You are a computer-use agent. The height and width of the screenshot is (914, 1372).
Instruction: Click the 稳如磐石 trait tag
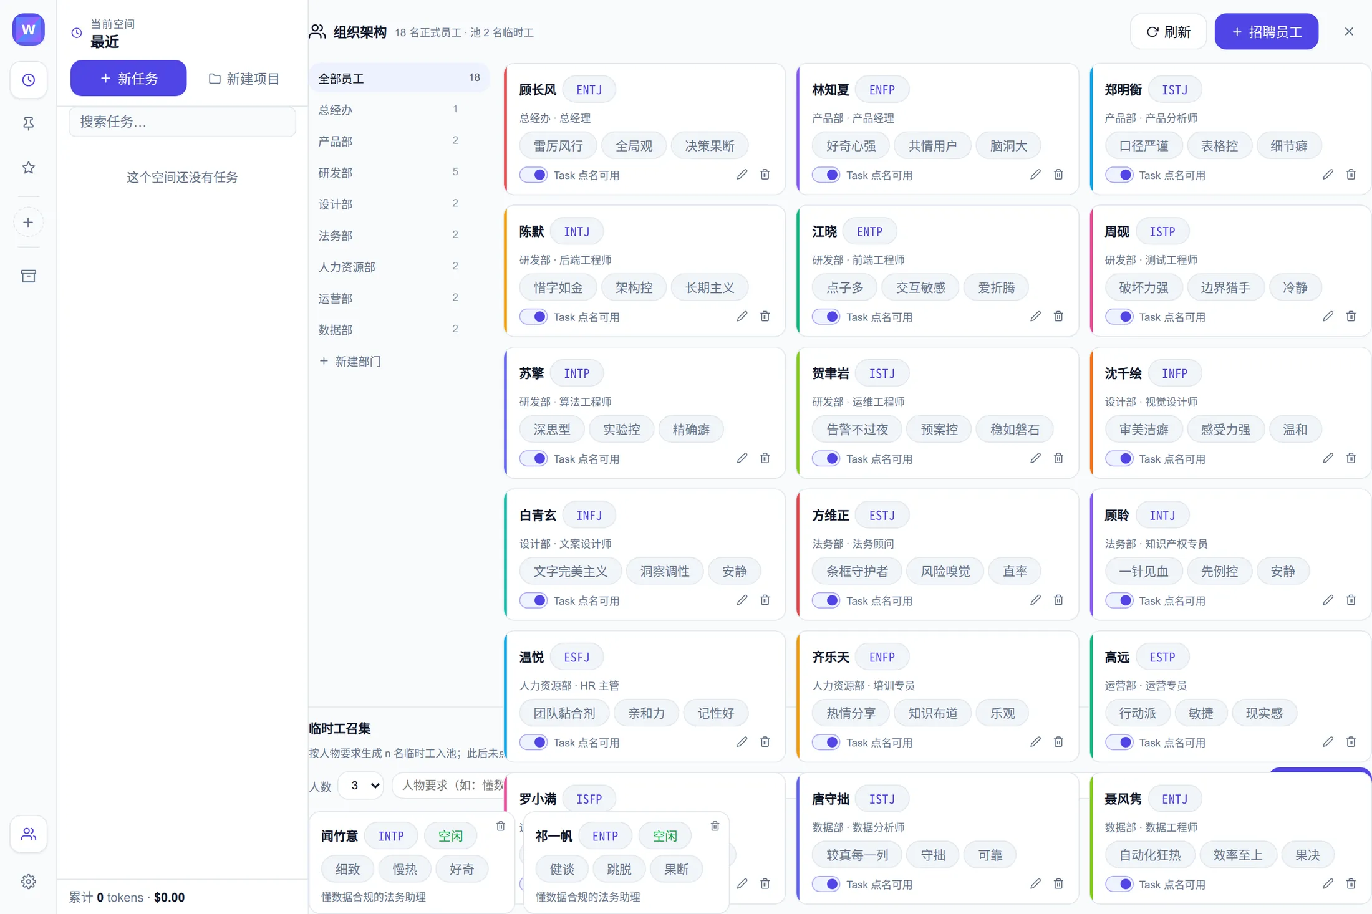point(1015,430)
